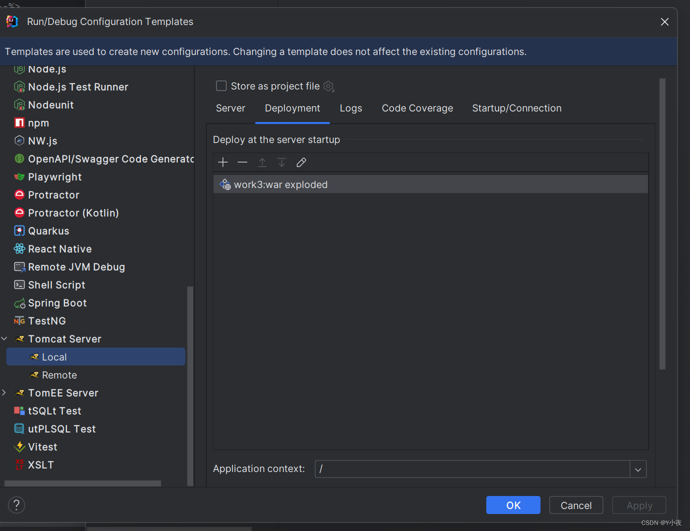Image resolution: width=690 pixels, height=531 pixels.
Task: Click the XSLT icon
Action: coord(19,464)
